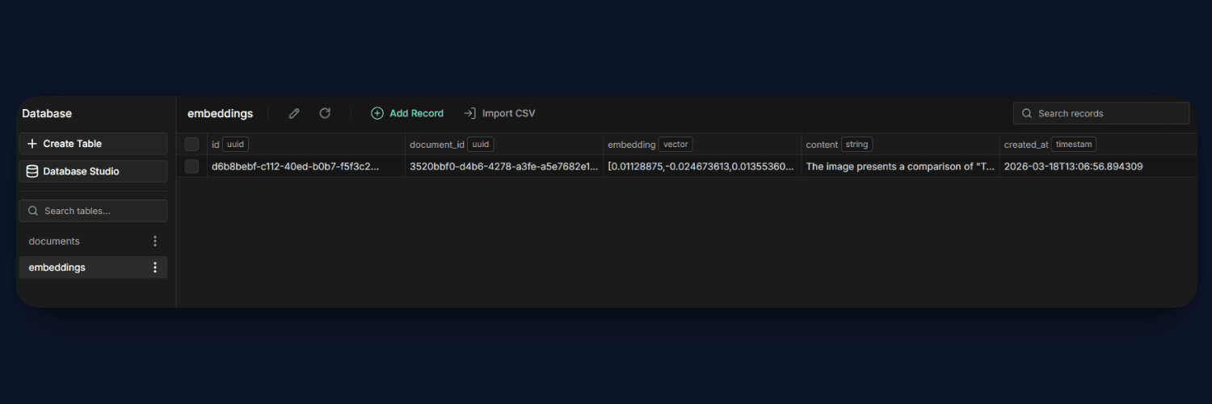Click magnifier icon in Search tables
This screenshot has width=1212, height=404.
[x=33, y=211]
